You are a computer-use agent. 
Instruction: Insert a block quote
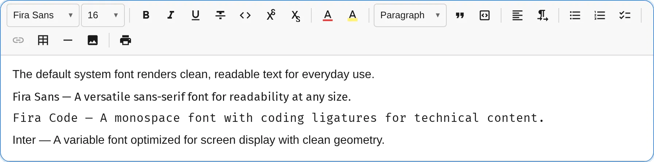[460, 15]
